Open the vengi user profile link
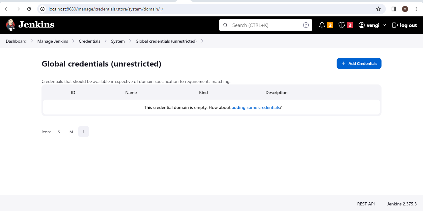423x211 pixels. [x=373, y=25]
